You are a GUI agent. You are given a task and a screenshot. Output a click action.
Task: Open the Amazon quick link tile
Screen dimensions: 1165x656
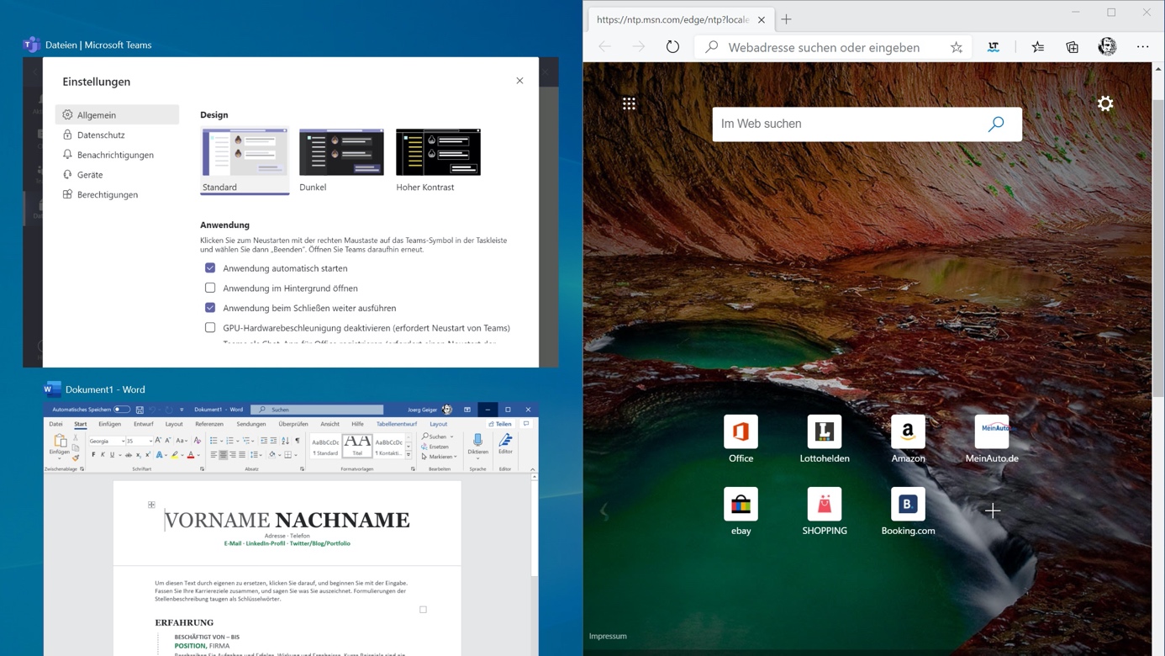click(x=908, y=439)
